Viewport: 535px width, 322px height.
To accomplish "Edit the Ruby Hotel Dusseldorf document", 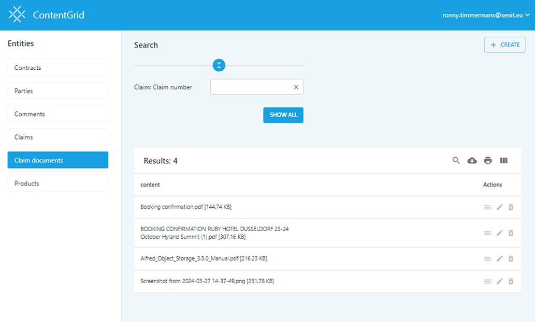I will click(x=499, y=233).
